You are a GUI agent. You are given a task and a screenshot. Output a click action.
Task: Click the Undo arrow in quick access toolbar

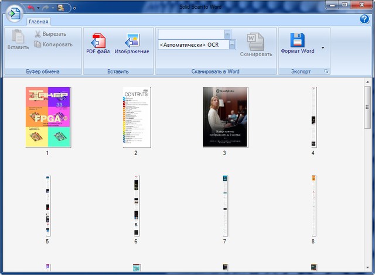(30, 8)
